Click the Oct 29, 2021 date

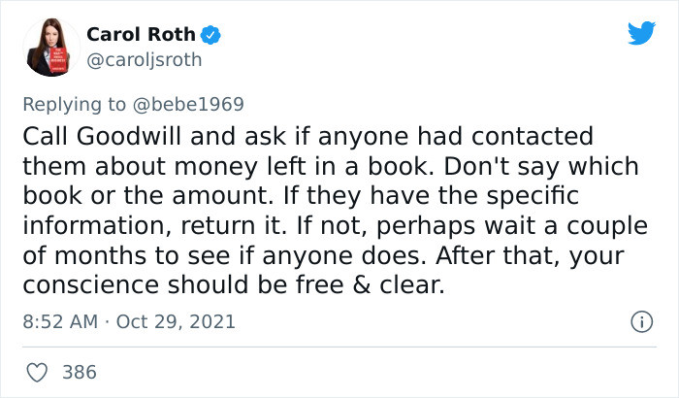(174, 321)
